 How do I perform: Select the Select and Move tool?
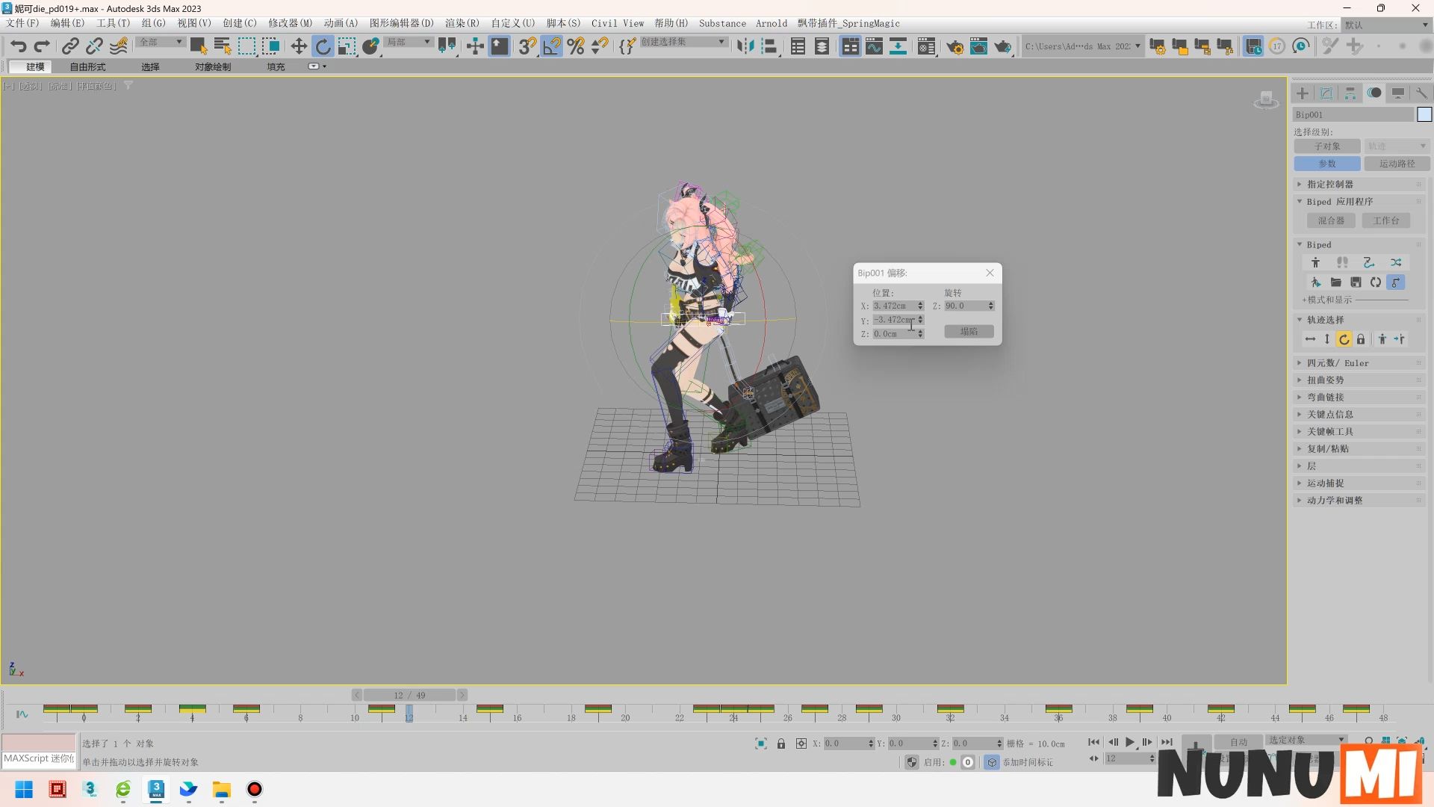point(299,46)
